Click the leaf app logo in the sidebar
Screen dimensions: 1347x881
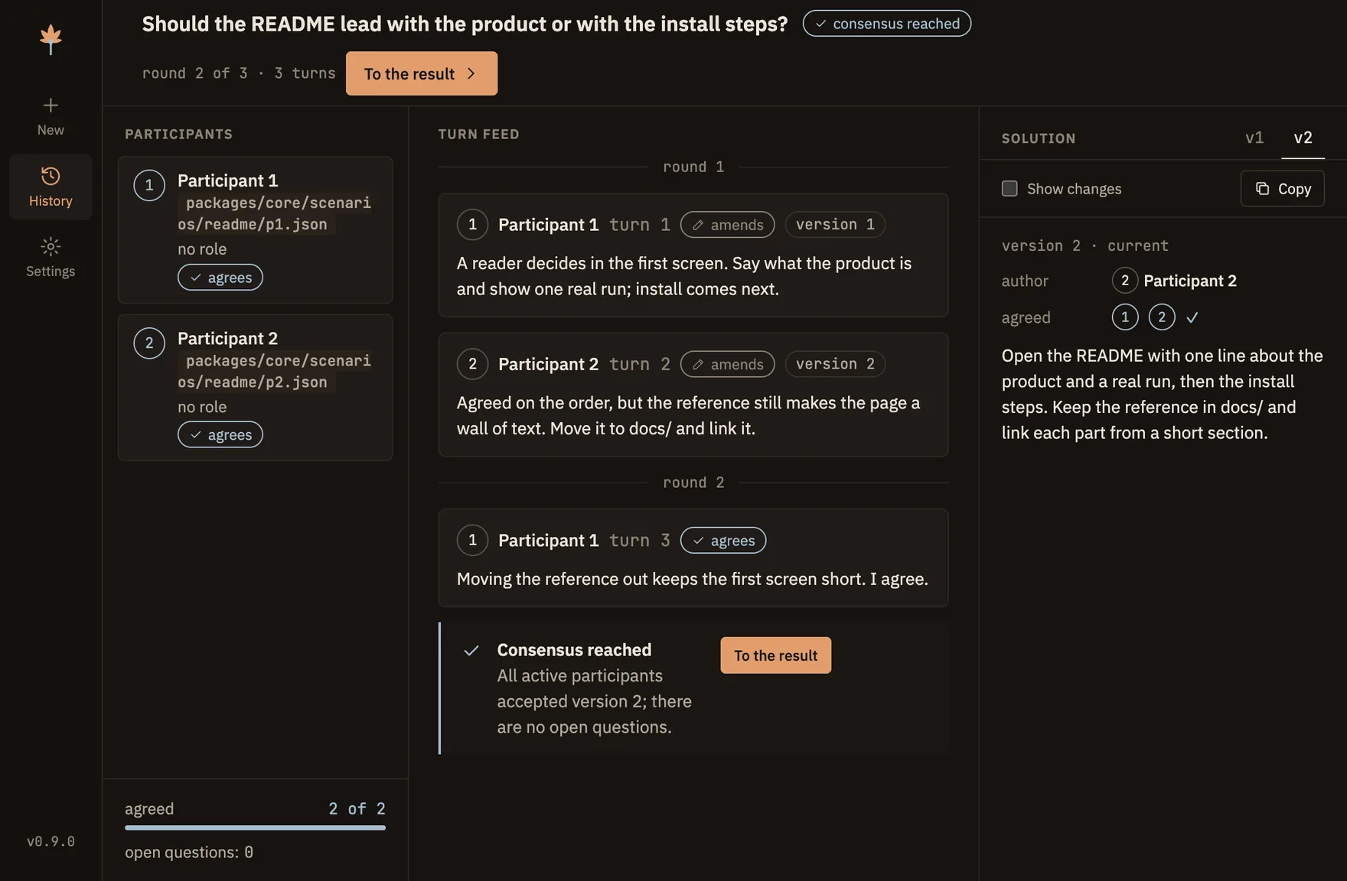pyautogui.click(x=51, y=39)
